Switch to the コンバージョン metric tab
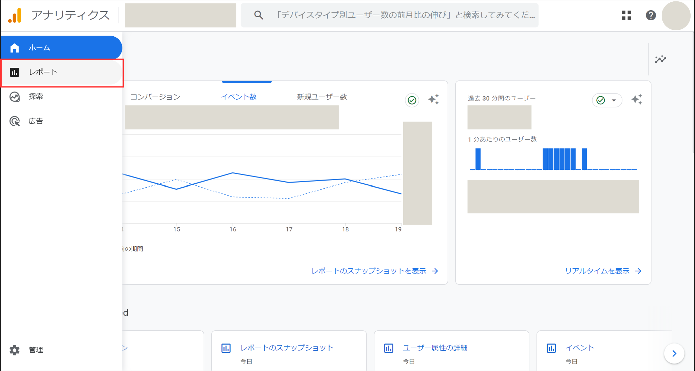The width and height of the screenshot is (695, 371). (x=155, y=97)
